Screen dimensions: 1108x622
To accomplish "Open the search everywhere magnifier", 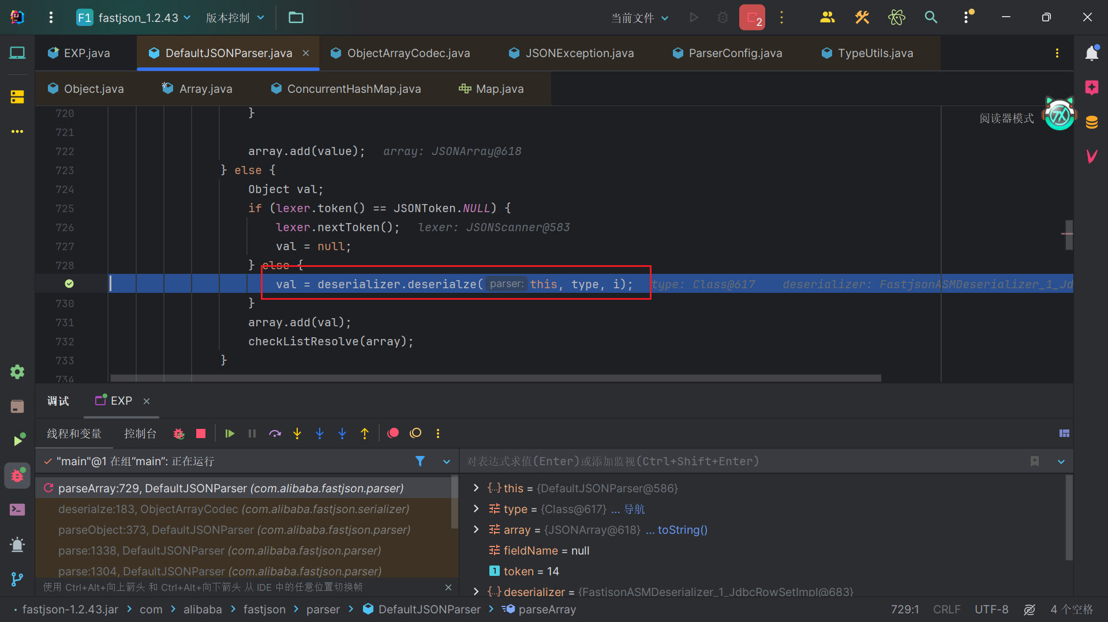I will (931, 17).
